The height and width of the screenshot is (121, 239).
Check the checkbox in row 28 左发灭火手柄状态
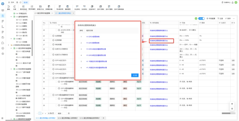[x=51, y=49]
